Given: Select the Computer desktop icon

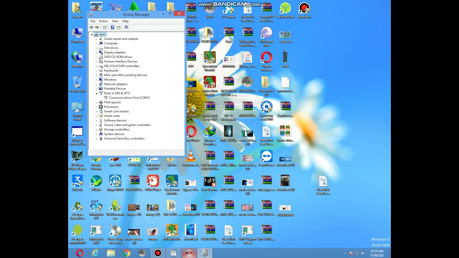Looking at the screenshot, I should coord(77,35).
